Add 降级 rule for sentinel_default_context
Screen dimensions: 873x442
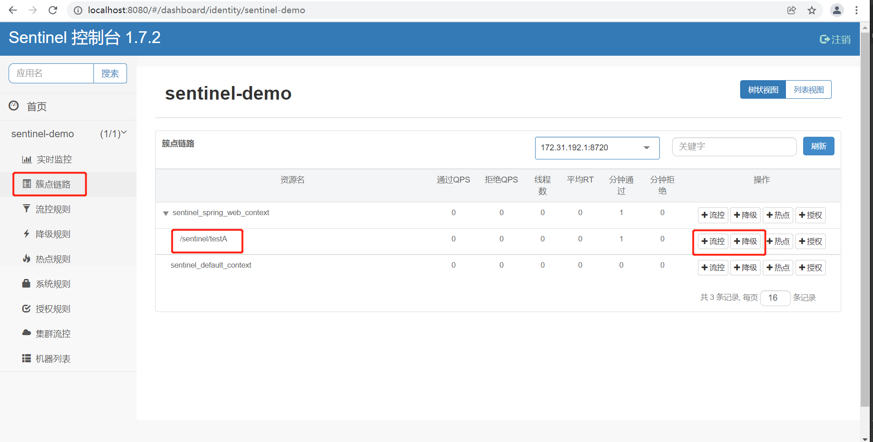(746, 268)
